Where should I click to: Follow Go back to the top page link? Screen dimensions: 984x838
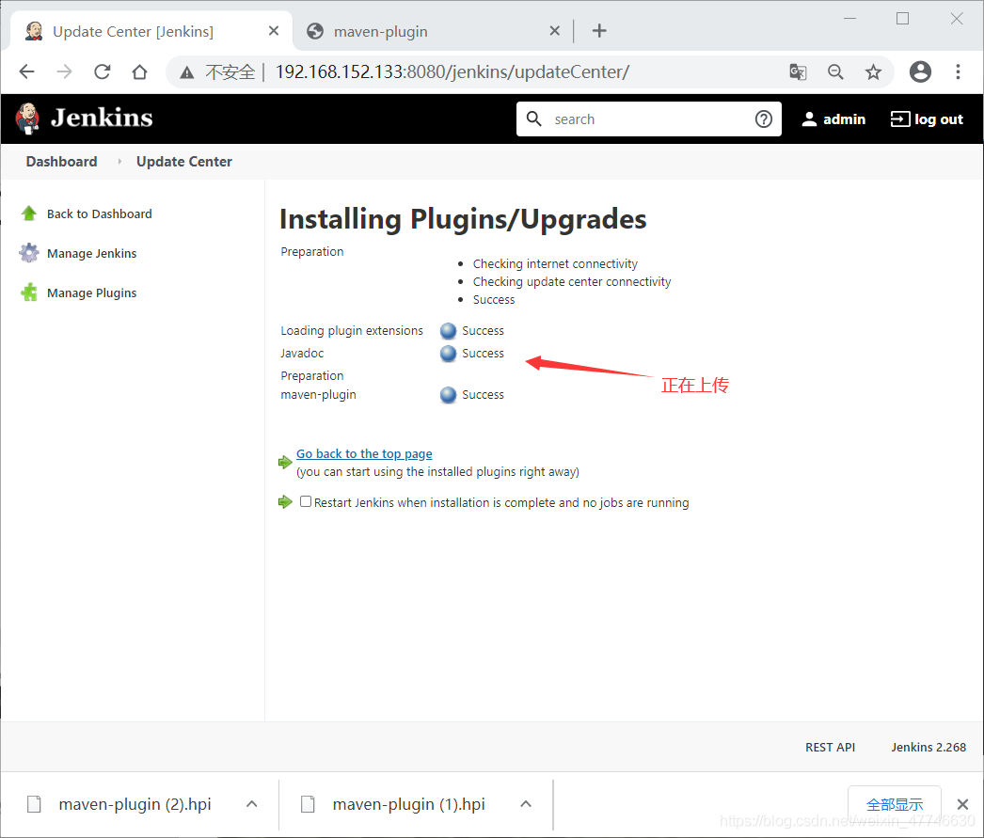click(x=364, y=453)
